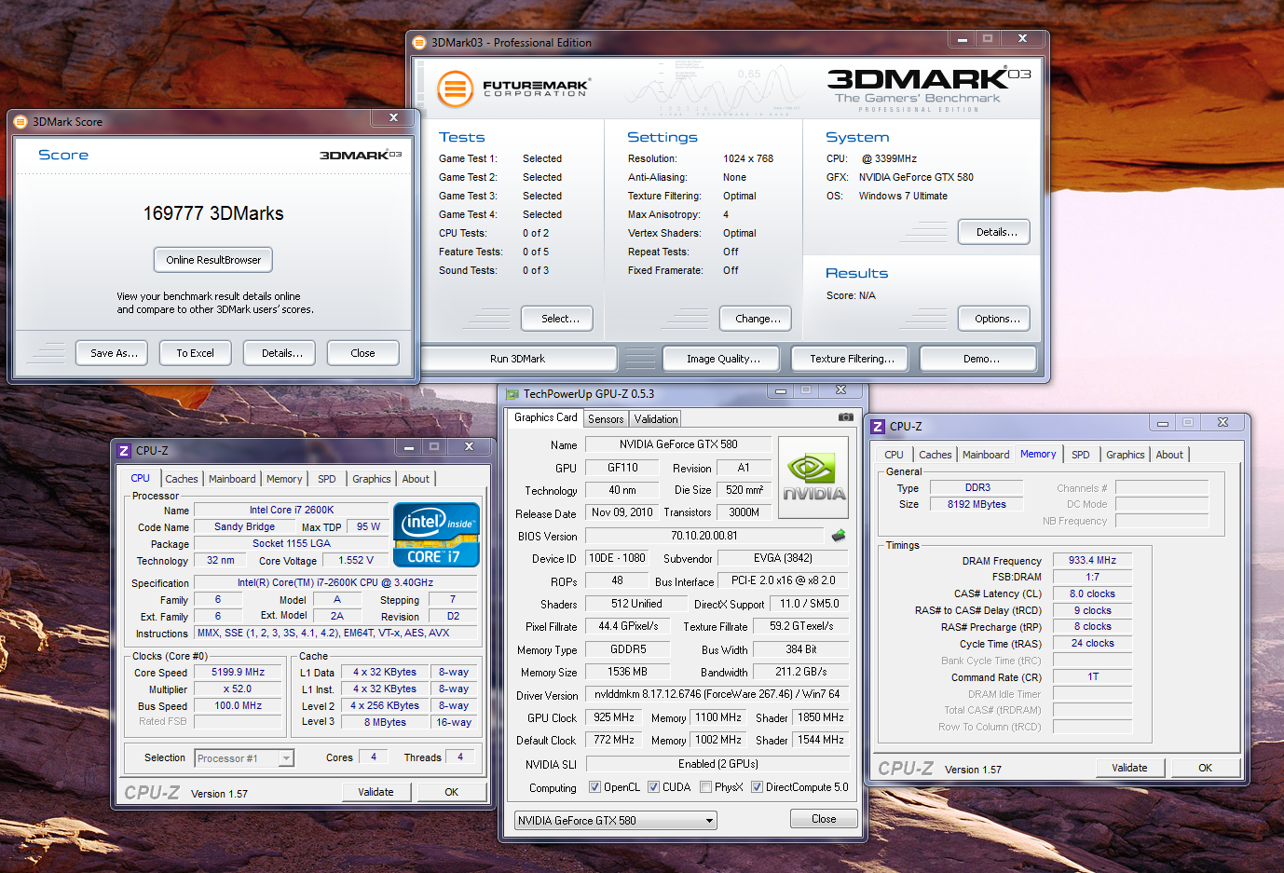The width and height of the screenshot is (1284, 873).
Task: Click the Core Voltage value 1.552 V
Action: point(356,560)
